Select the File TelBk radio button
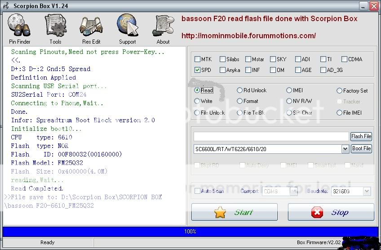 point(239,112)
